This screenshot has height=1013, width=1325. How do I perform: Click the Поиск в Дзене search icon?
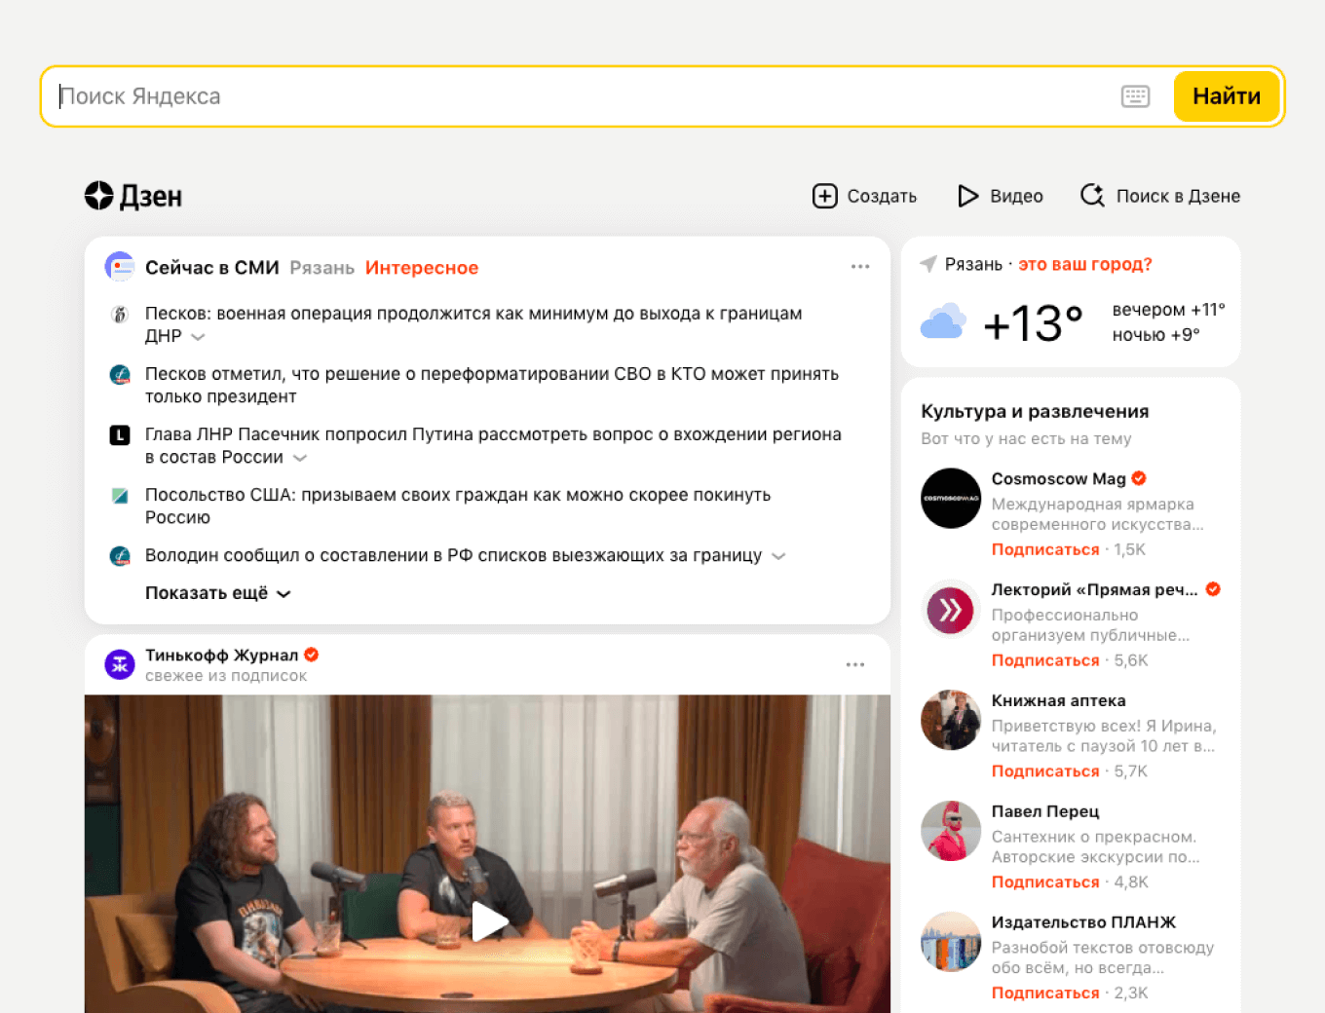[1092, 196]
